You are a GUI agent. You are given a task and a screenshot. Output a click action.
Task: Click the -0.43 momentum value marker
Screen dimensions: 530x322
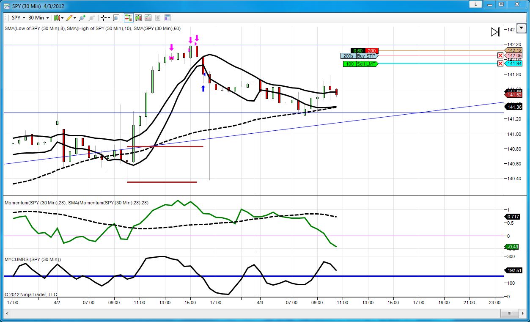pyautogui.click(x=512, y=247)
